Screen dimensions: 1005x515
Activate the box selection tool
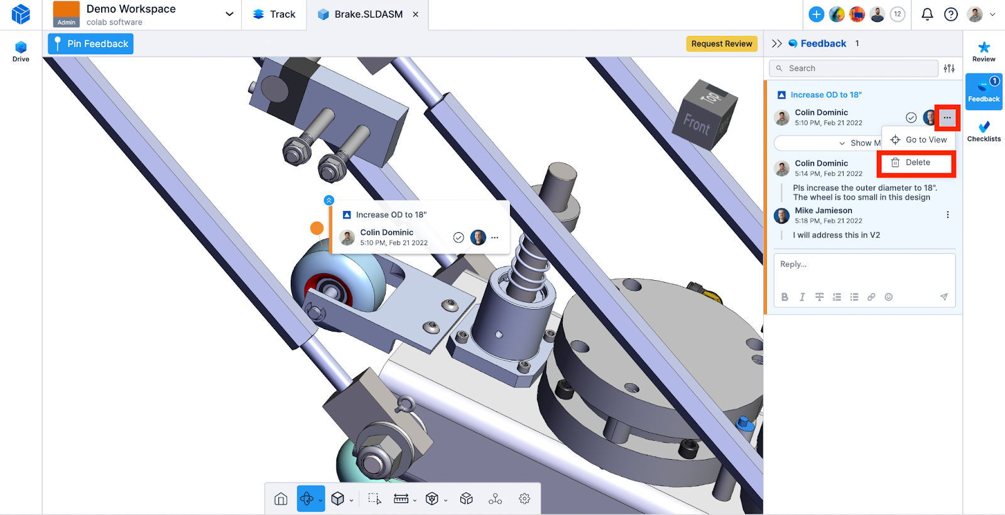pyautogui.click(x=374, y=499)
